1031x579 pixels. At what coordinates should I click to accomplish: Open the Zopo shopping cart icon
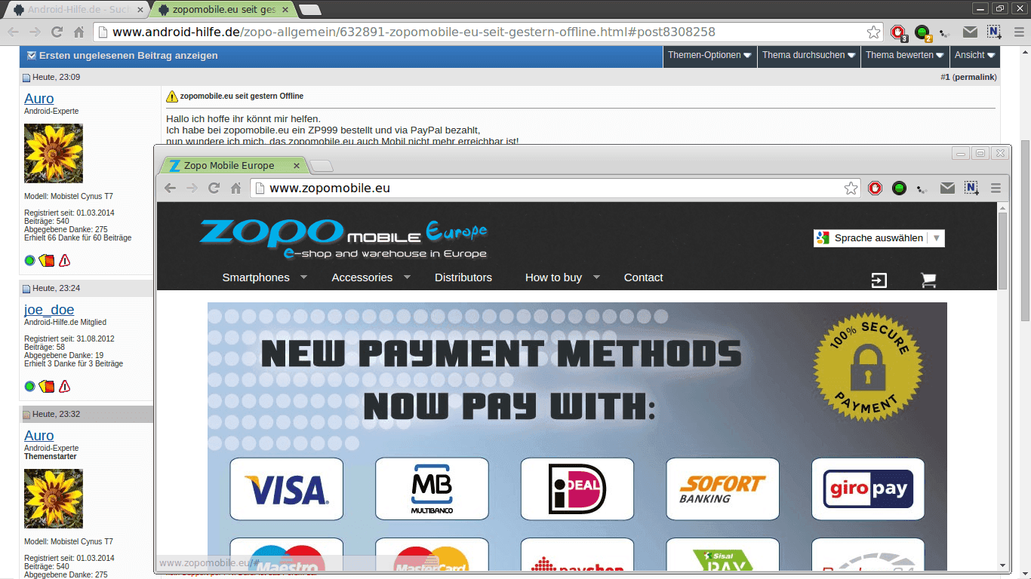(x=928, y=280)
